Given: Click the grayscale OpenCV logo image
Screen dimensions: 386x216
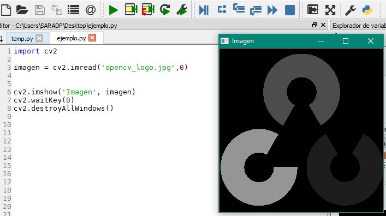Looking at the screenshot, I should point(301,130).
